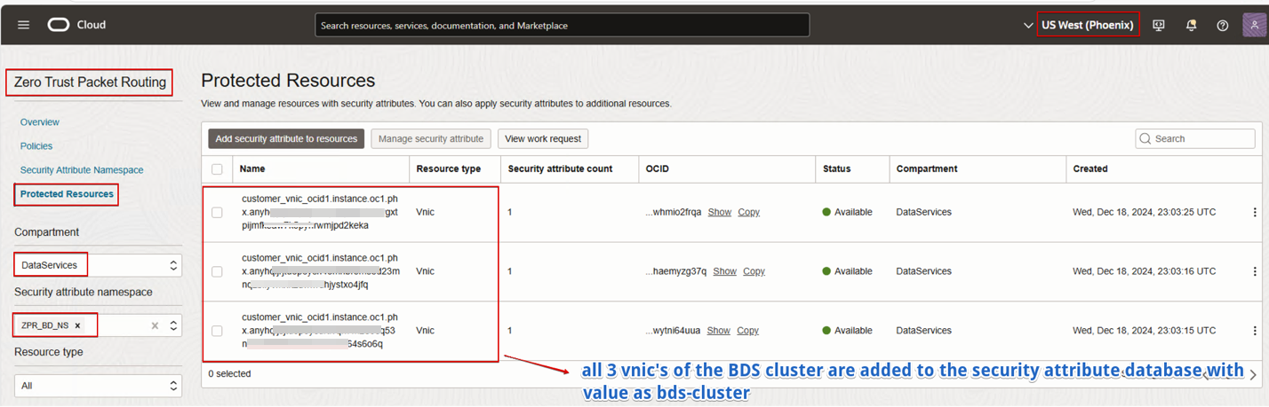This screenshot has height=407, width=1269.
Task: Click the resource name ending rwmjpd2keka
Action: point(320,213)
